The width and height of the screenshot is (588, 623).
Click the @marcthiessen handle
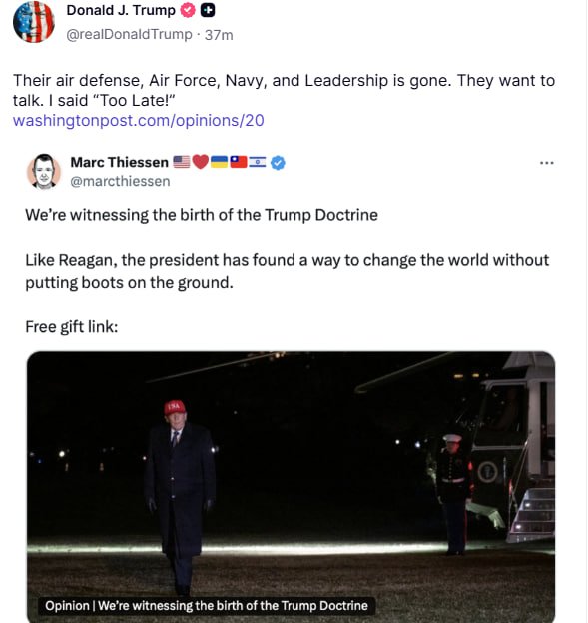click(x=120, y=181)
